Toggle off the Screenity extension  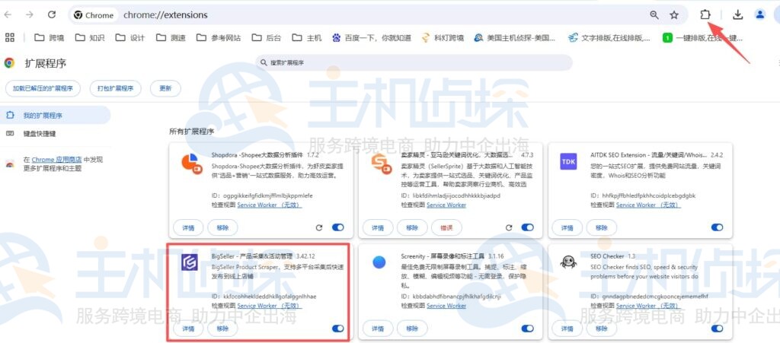pos(527,329)
